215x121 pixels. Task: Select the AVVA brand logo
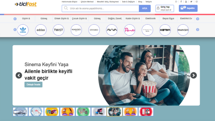112,30
